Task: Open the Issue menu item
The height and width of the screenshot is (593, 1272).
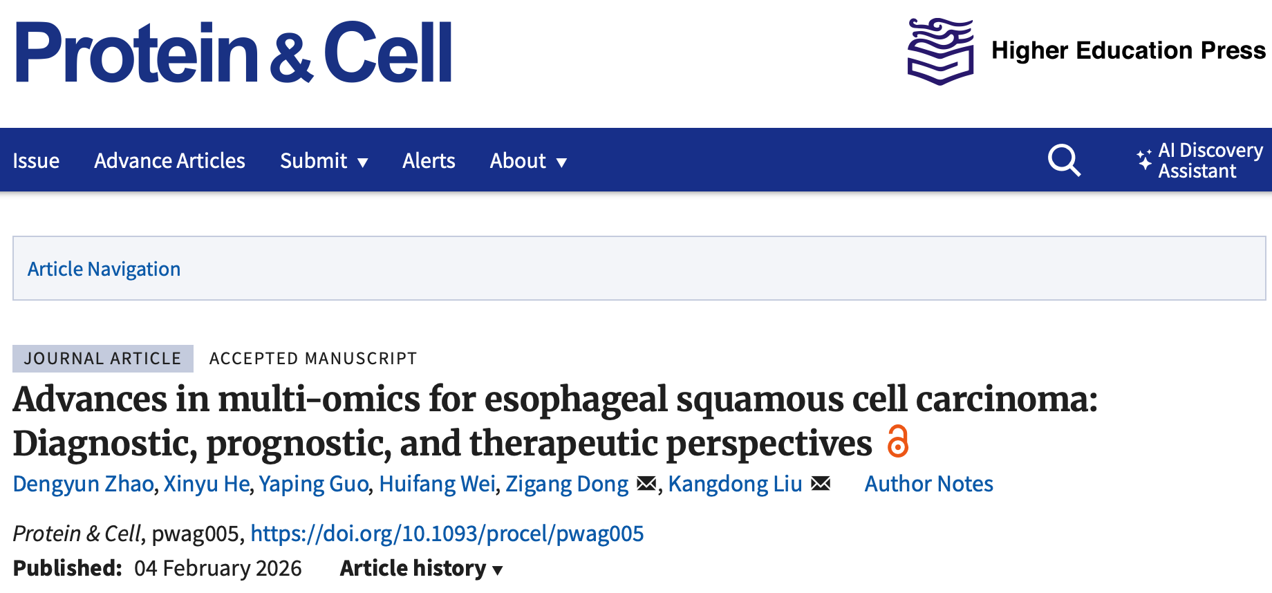Action: 36,161
